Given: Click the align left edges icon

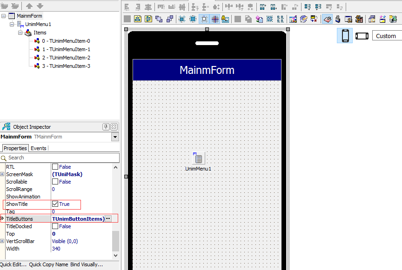Looking at the screenshot, I should 127,7.
